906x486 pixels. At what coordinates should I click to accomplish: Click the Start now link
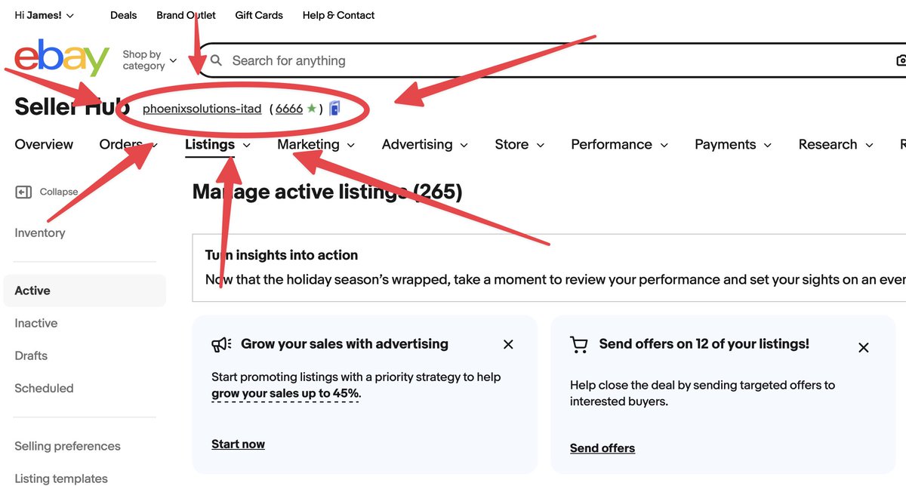click(x=238, y=444)
